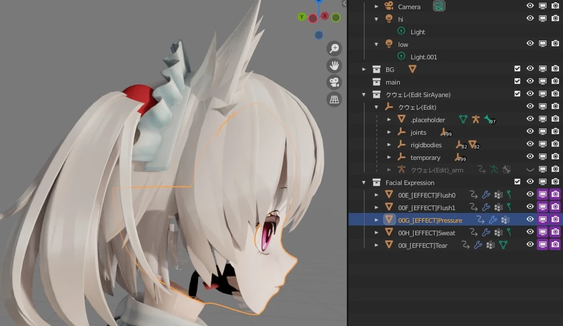Switch perspective/orthographic grid icon
The height and width of the screenshot is (326, 563).
(x=334, y=99)
